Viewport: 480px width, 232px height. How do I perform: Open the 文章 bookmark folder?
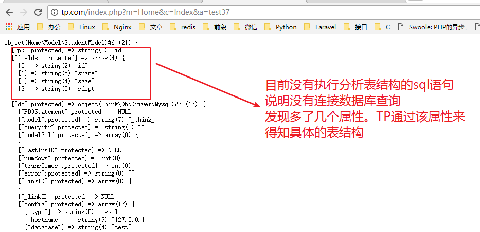point(152,27)
